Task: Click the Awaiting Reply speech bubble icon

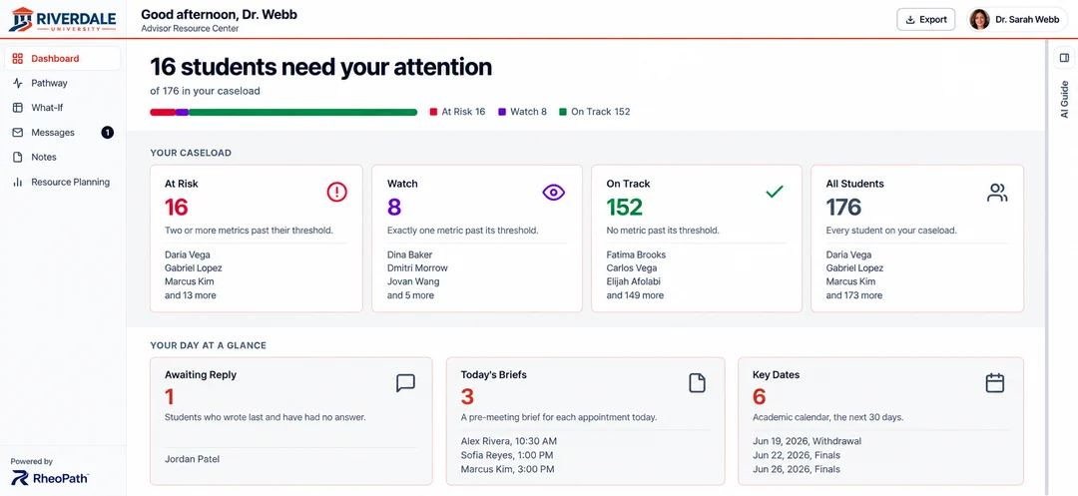Action: click(406, 383)
